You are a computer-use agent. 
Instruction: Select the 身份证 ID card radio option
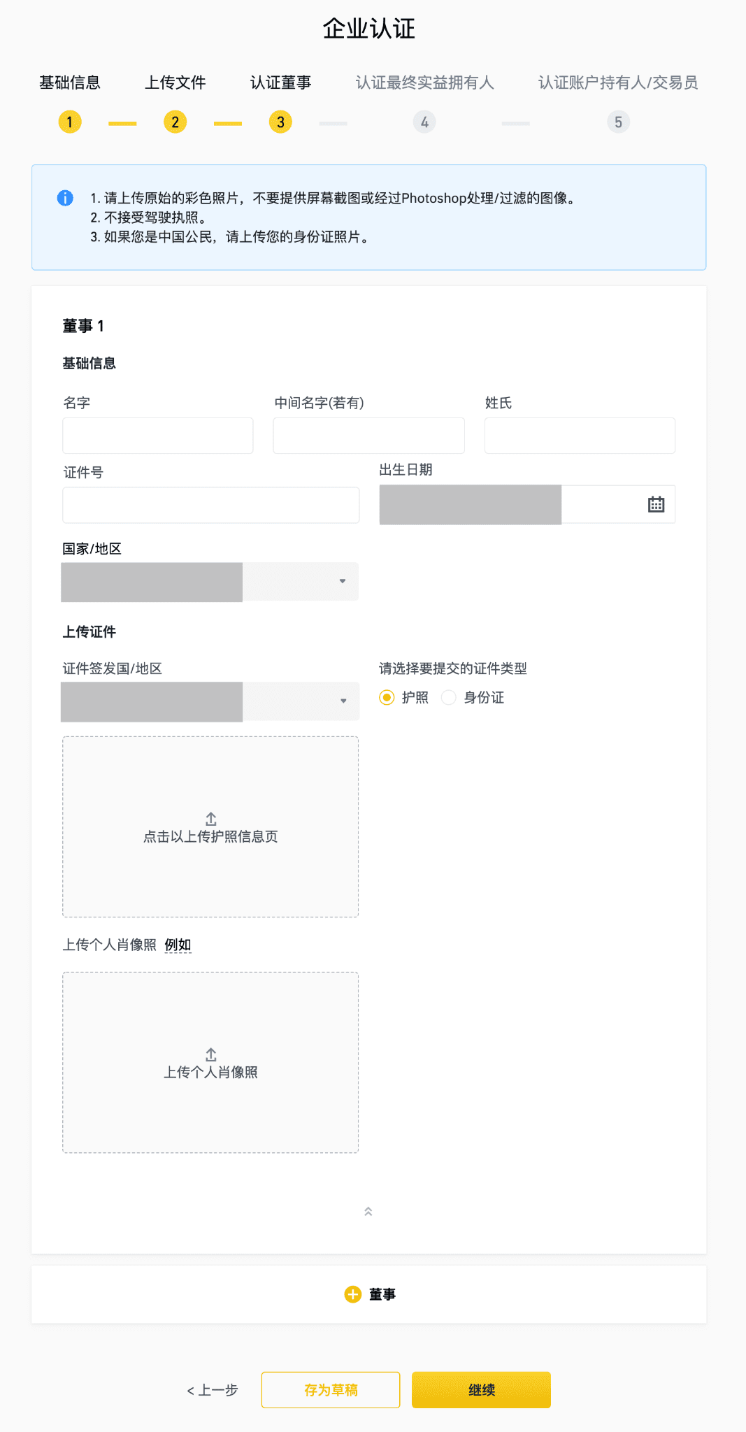(449, 697)
